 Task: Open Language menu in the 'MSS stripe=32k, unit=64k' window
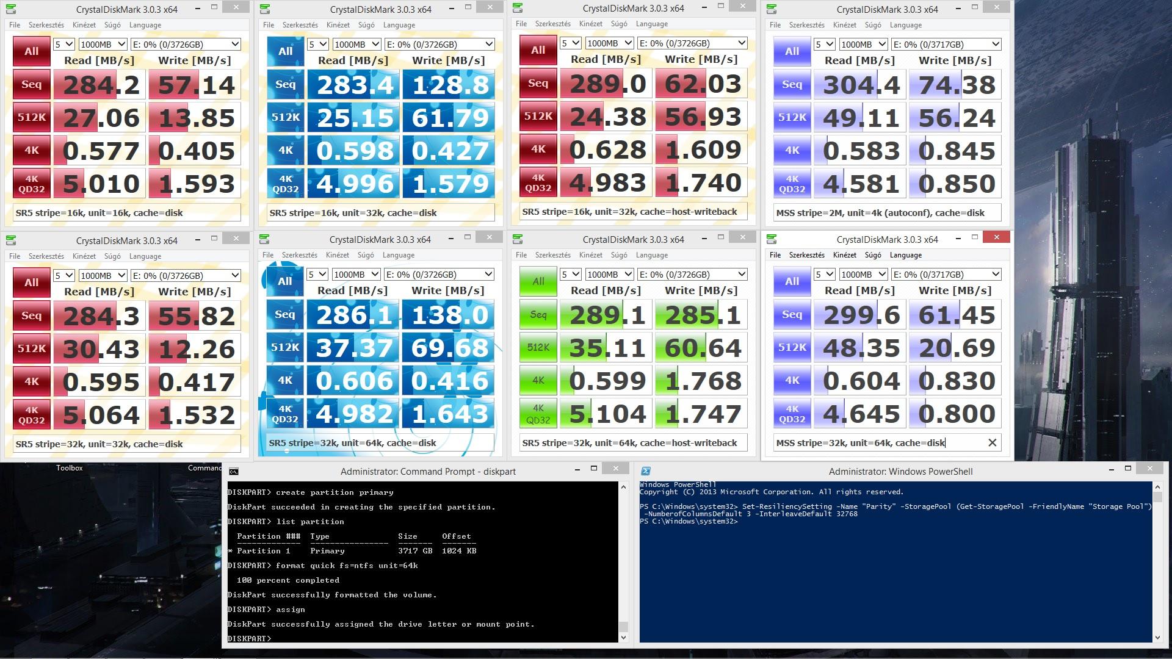click(x=906, y=255)
